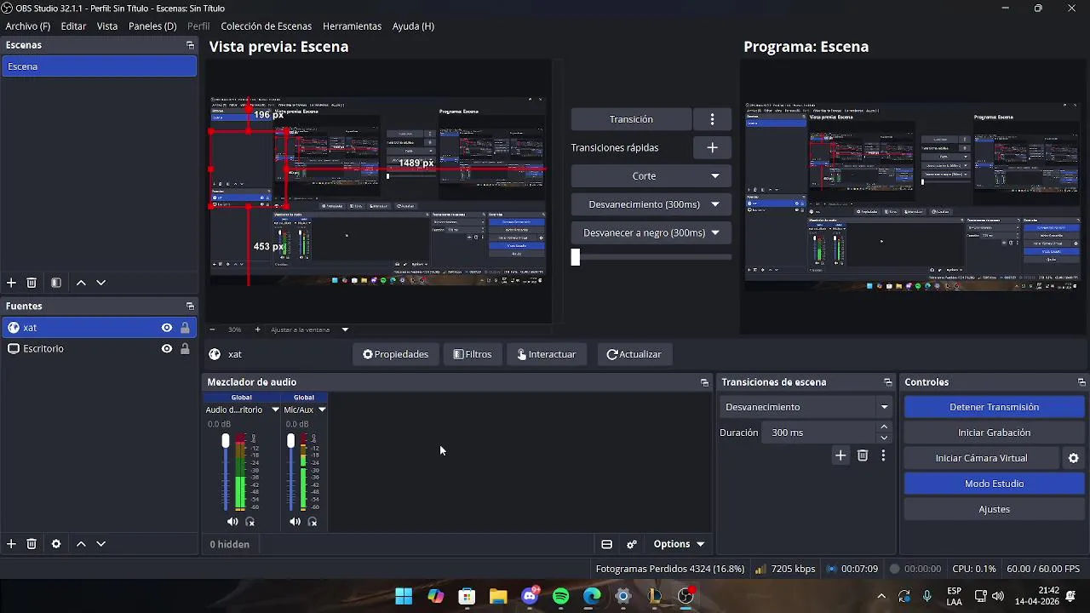Toggle monitoring headphones for Audio del escritorio
This screenshot has height=613, width=1090.
coord(250,522)
